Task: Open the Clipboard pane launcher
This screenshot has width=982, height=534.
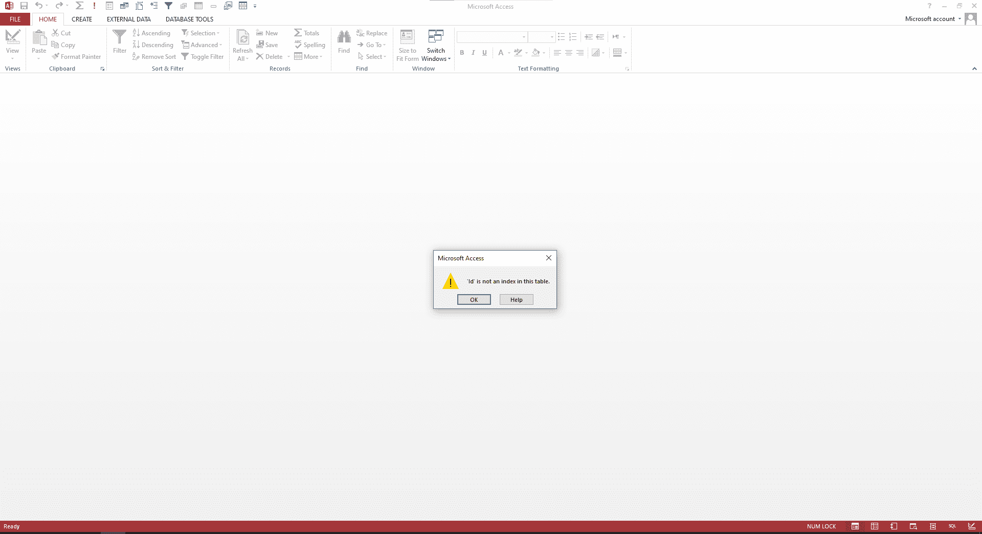Action: point(102,69)
